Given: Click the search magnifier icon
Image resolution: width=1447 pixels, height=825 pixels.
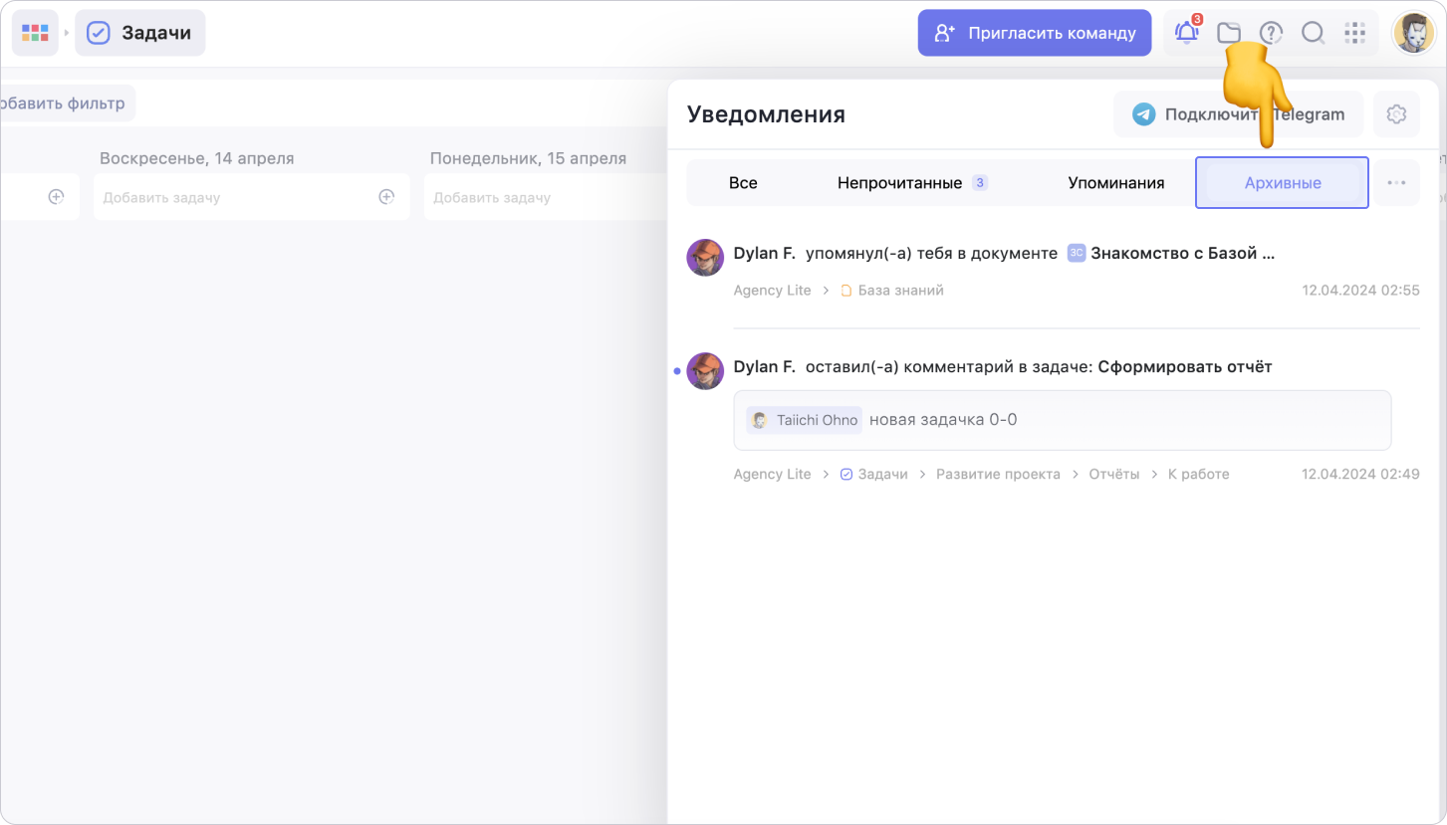Looking at the screenshot, I should point(1313,33).
